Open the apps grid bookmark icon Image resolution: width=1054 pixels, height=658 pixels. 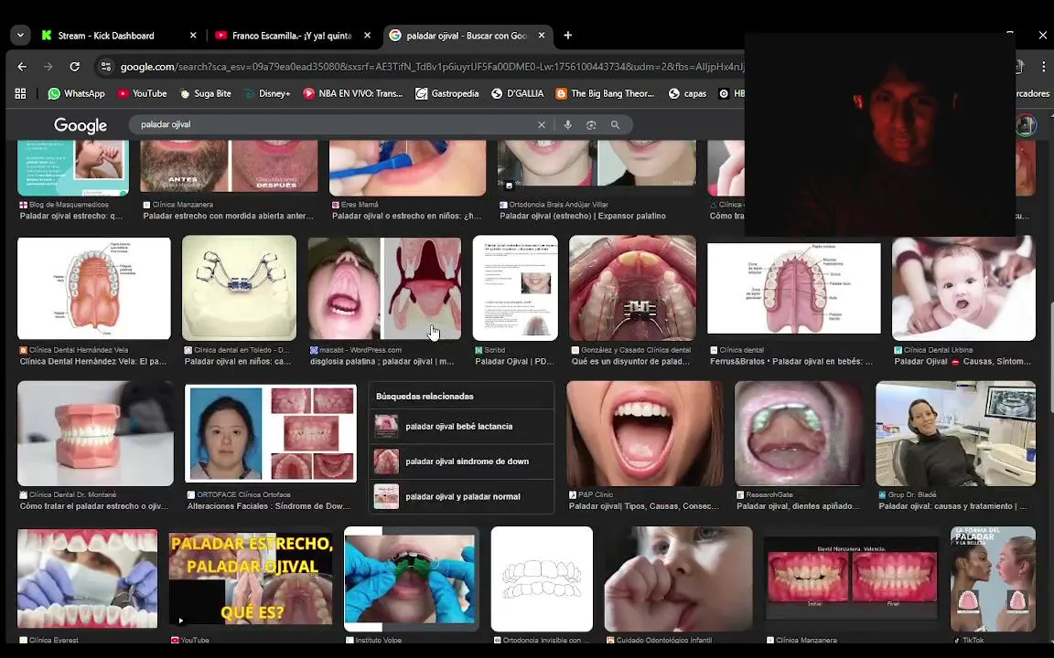[x=20, y=93]
